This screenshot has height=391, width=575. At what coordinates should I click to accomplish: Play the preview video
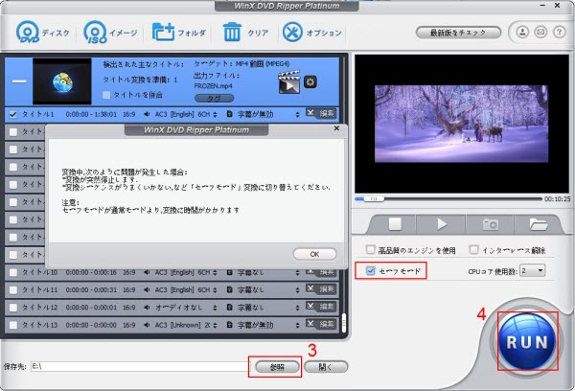(442, 224)
